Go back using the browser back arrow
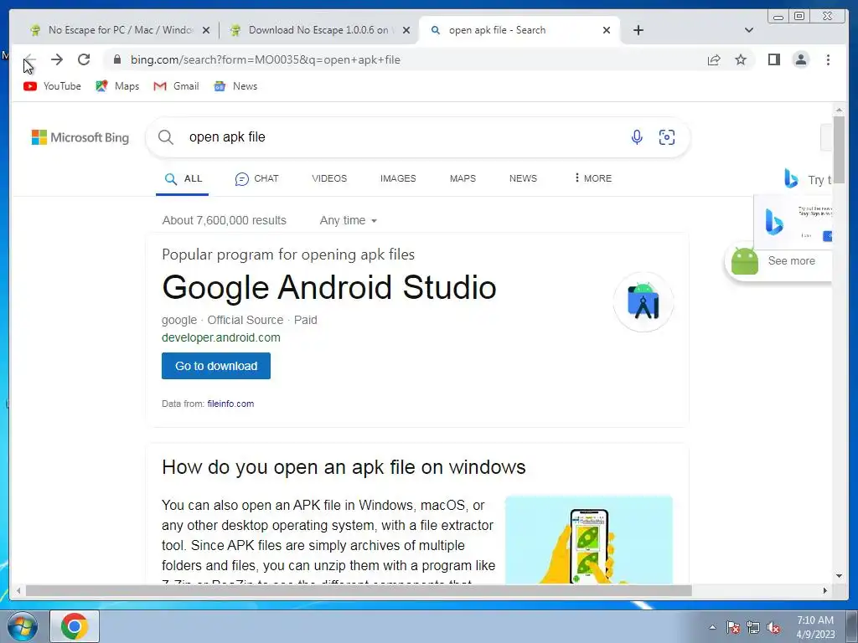 [30, 59]
